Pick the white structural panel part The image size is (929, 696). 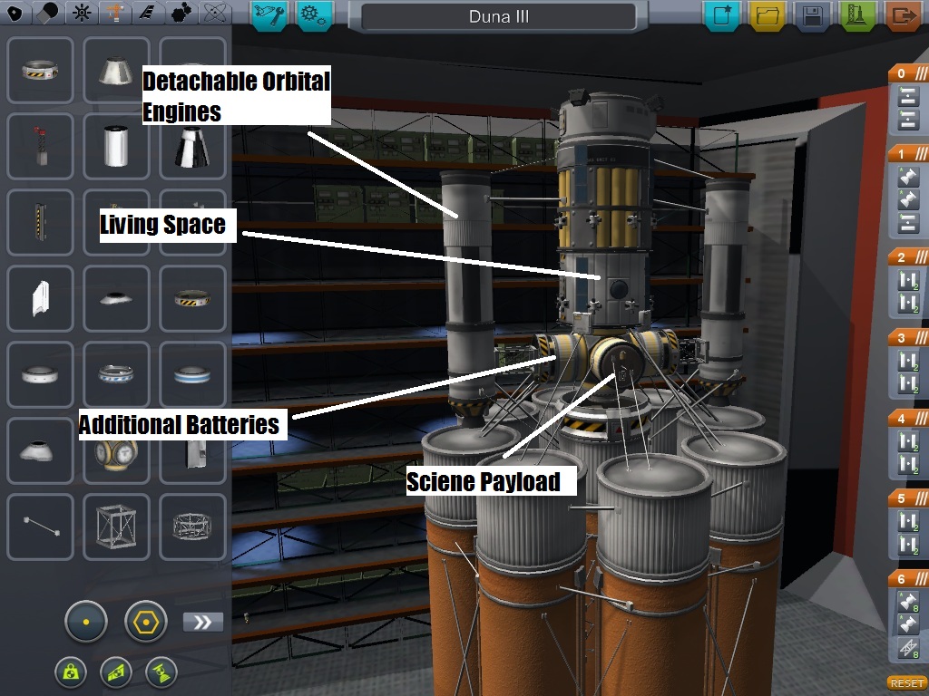[40, 297]
